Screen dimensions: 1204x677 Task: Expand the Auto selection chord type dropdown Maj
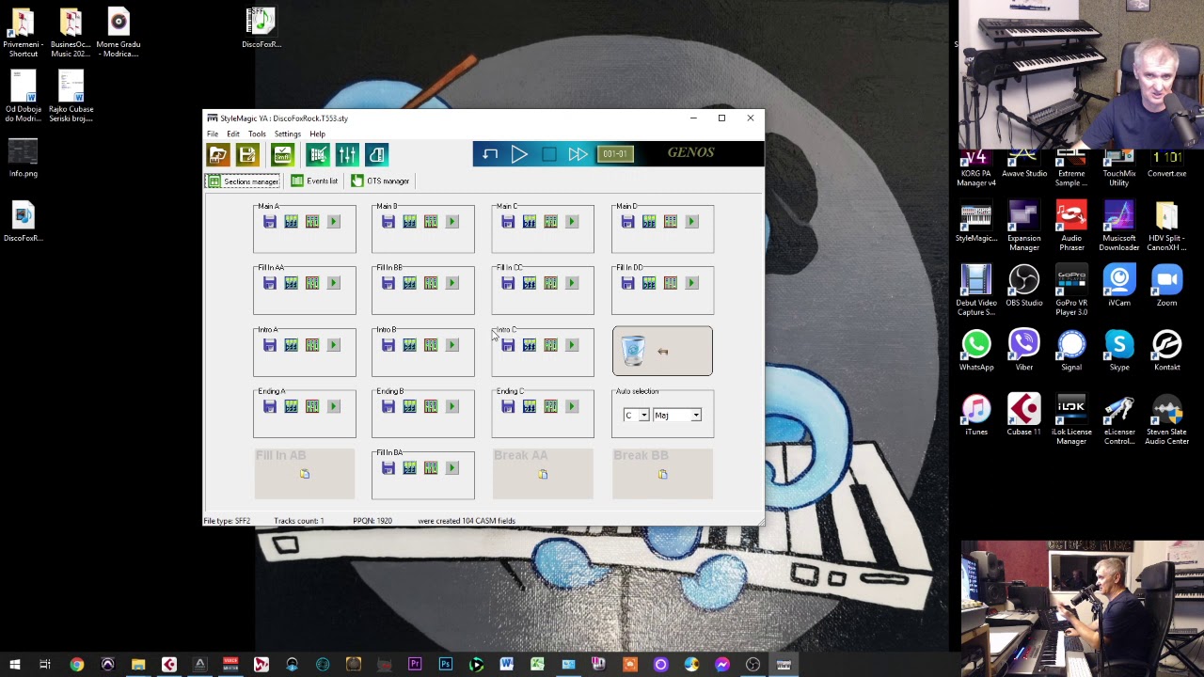point(696,416)
